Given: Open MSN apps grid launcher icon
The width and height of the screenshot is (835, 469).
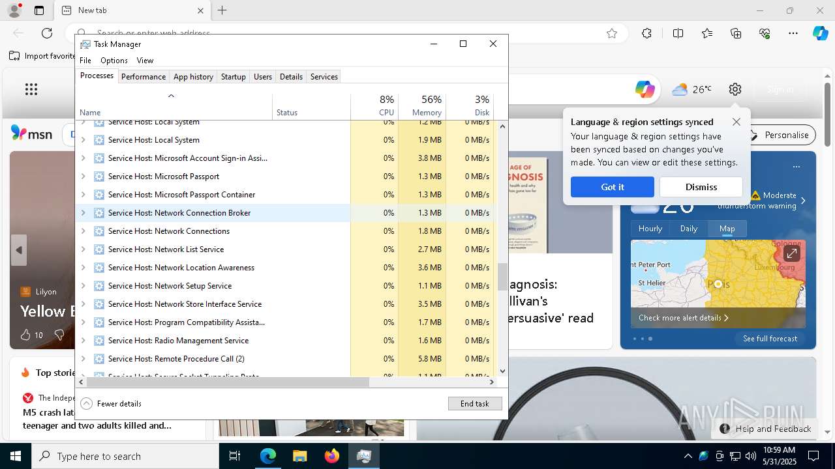Looking at the screenshot, I should (31, 89).
